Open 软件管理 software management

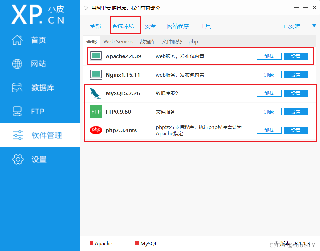[38, 135]
